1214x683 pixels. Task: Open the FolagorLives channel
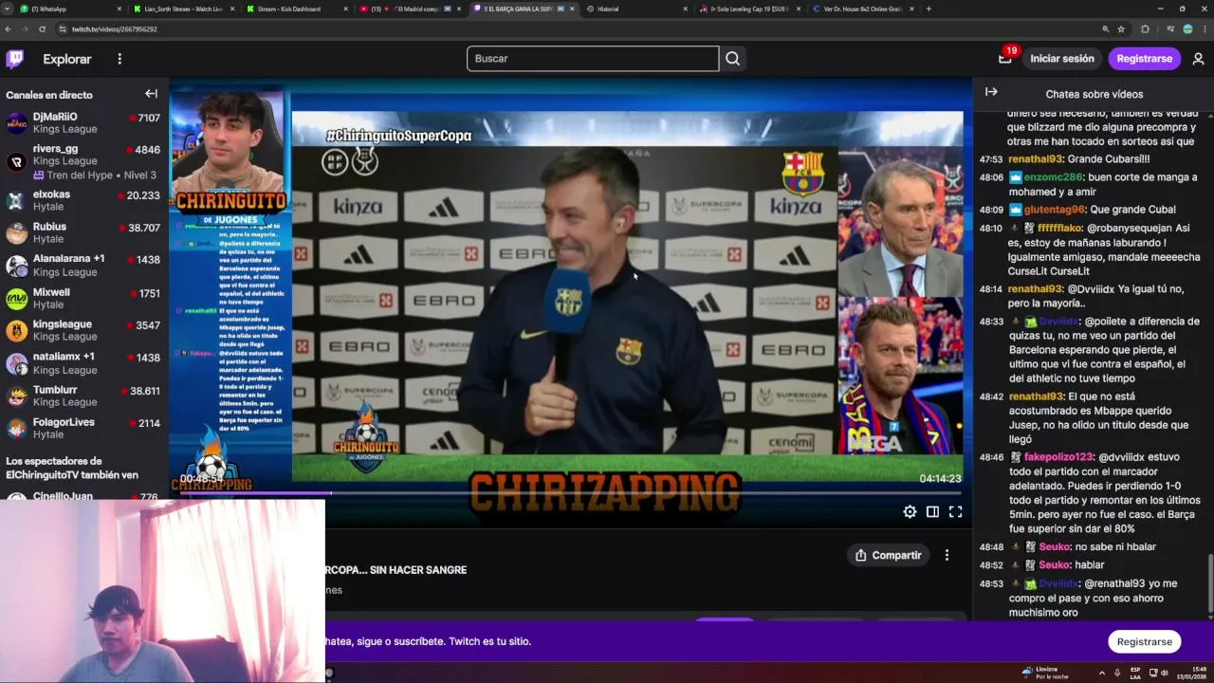(84, 428)
